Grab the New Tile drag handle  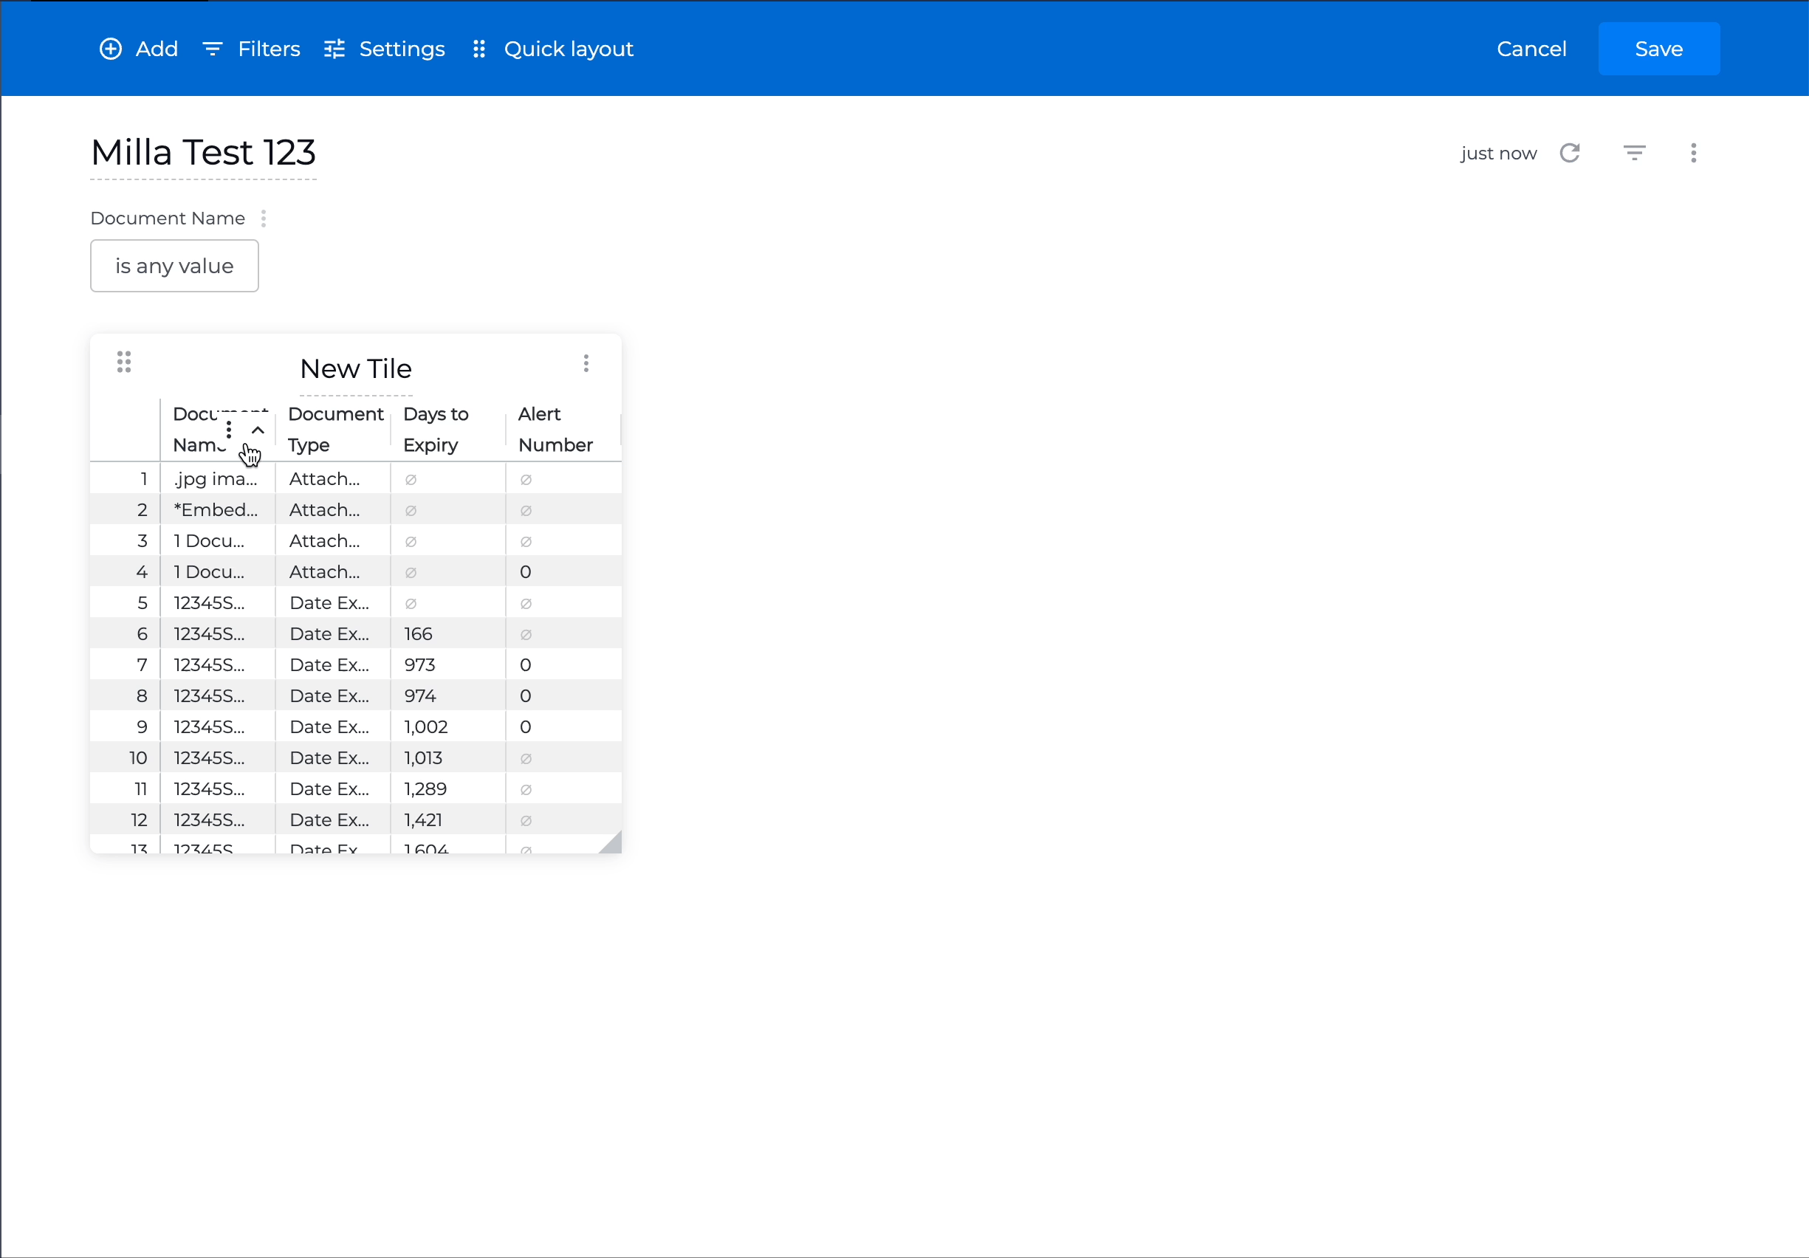pyautogui.click(x=124, y=362)
